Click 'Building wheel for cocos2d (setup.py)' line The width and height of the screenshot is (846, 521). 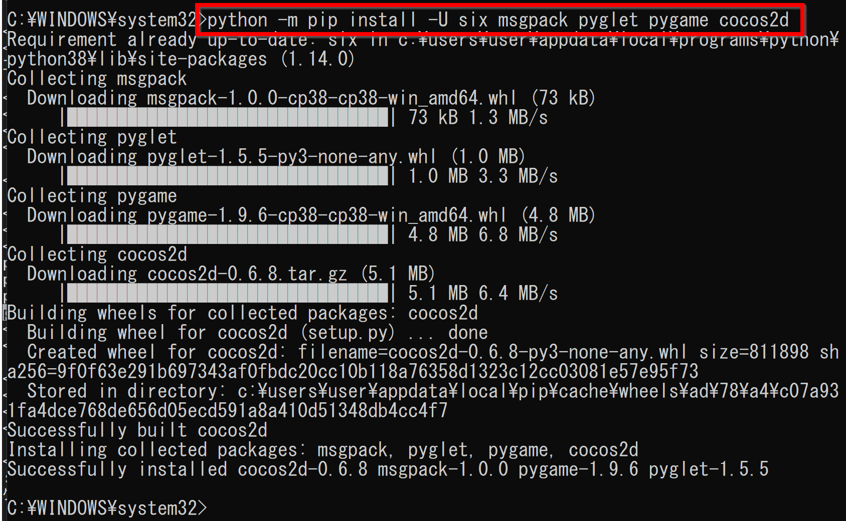point(257,333)
